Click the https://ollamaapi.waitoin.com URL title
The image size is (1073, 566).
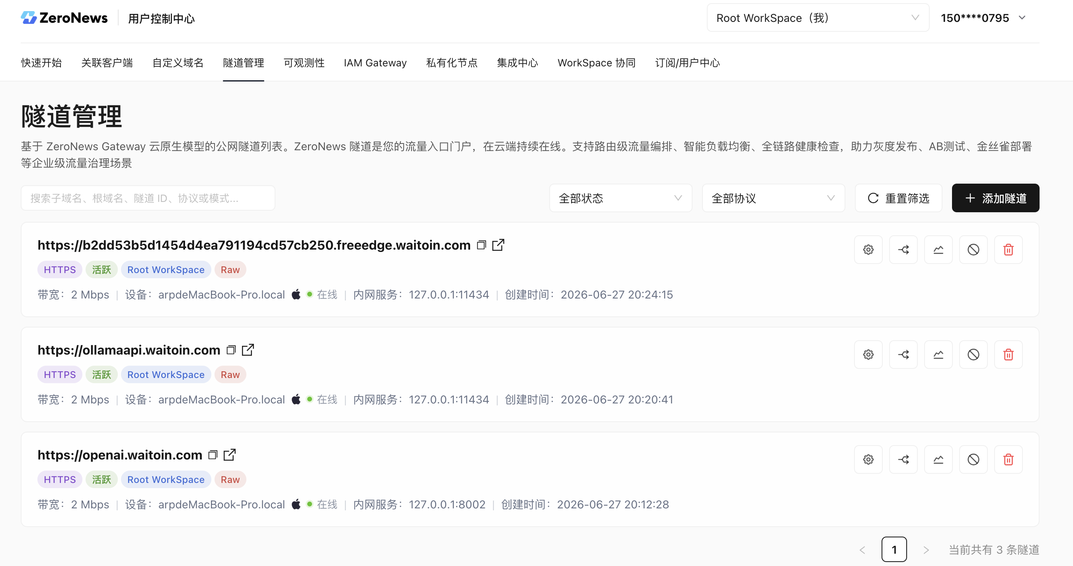pos(129,350)
